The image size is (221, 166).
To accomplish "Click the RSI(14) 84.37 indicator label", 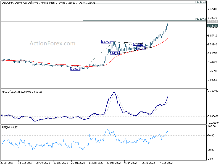I will (9, 128).
